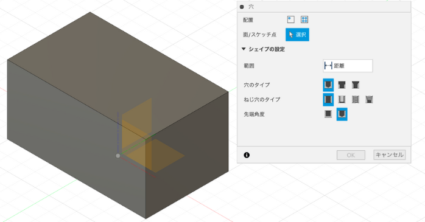Click the ねじ穴のタイプ label

[x=262, y=100]
